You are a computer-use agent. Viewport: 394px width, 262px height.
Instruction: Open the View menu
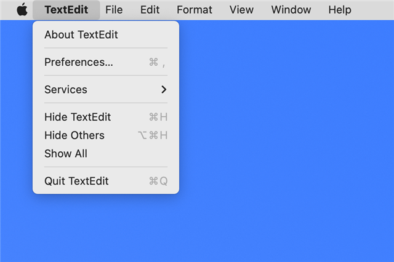[x=241, y=10]
